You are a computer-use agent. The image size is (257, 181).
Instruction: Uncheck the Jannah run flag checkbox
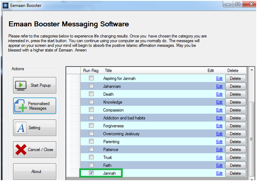91,173
